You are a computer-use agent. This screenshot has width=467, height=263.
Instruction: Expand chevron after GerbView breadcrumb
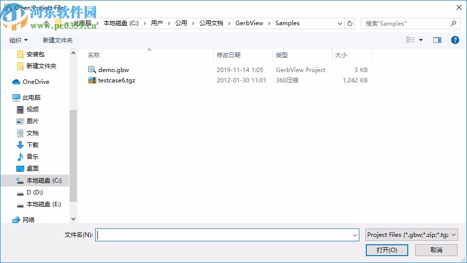[269, 24]
